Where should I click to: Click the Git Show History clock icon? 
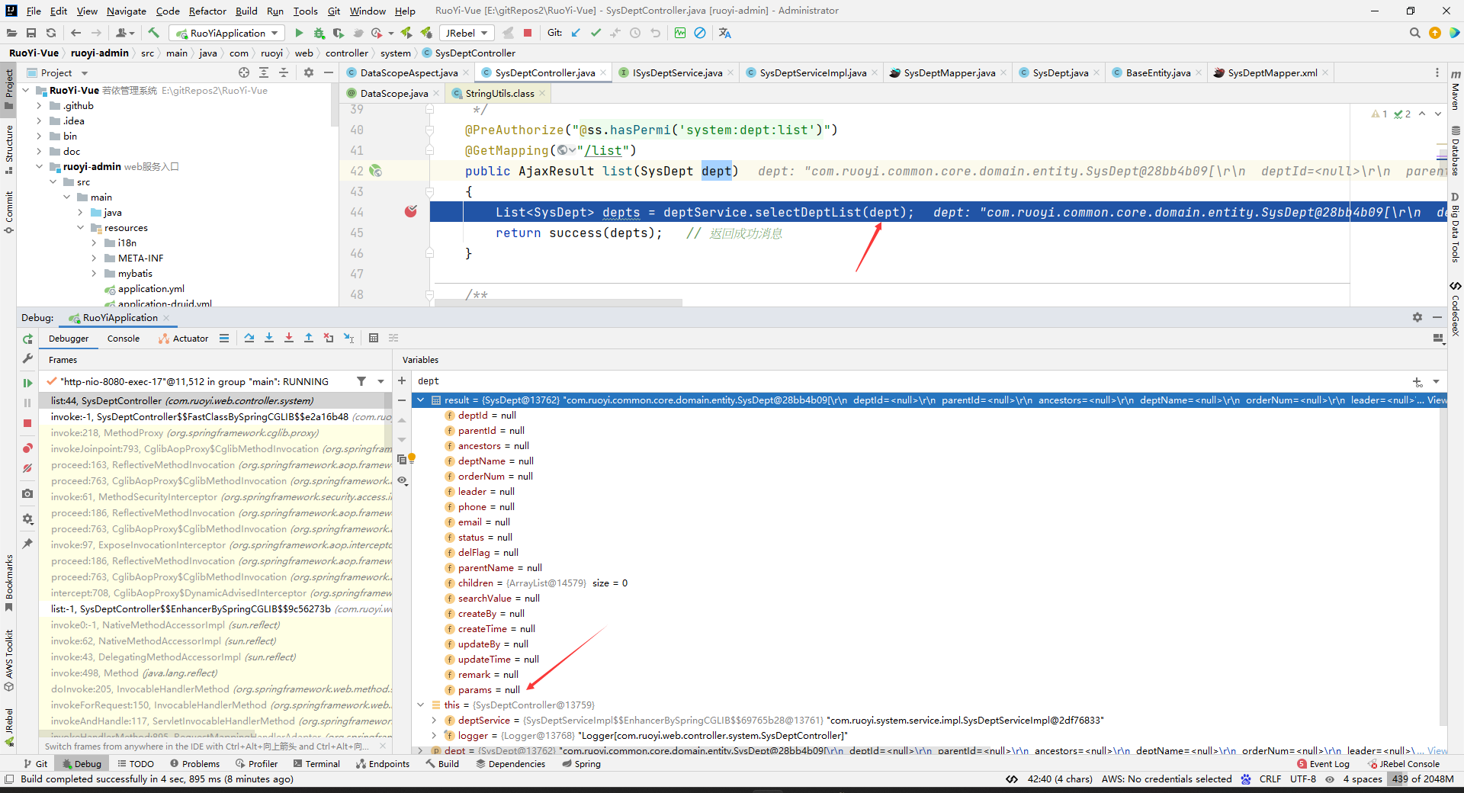point(635,33)
